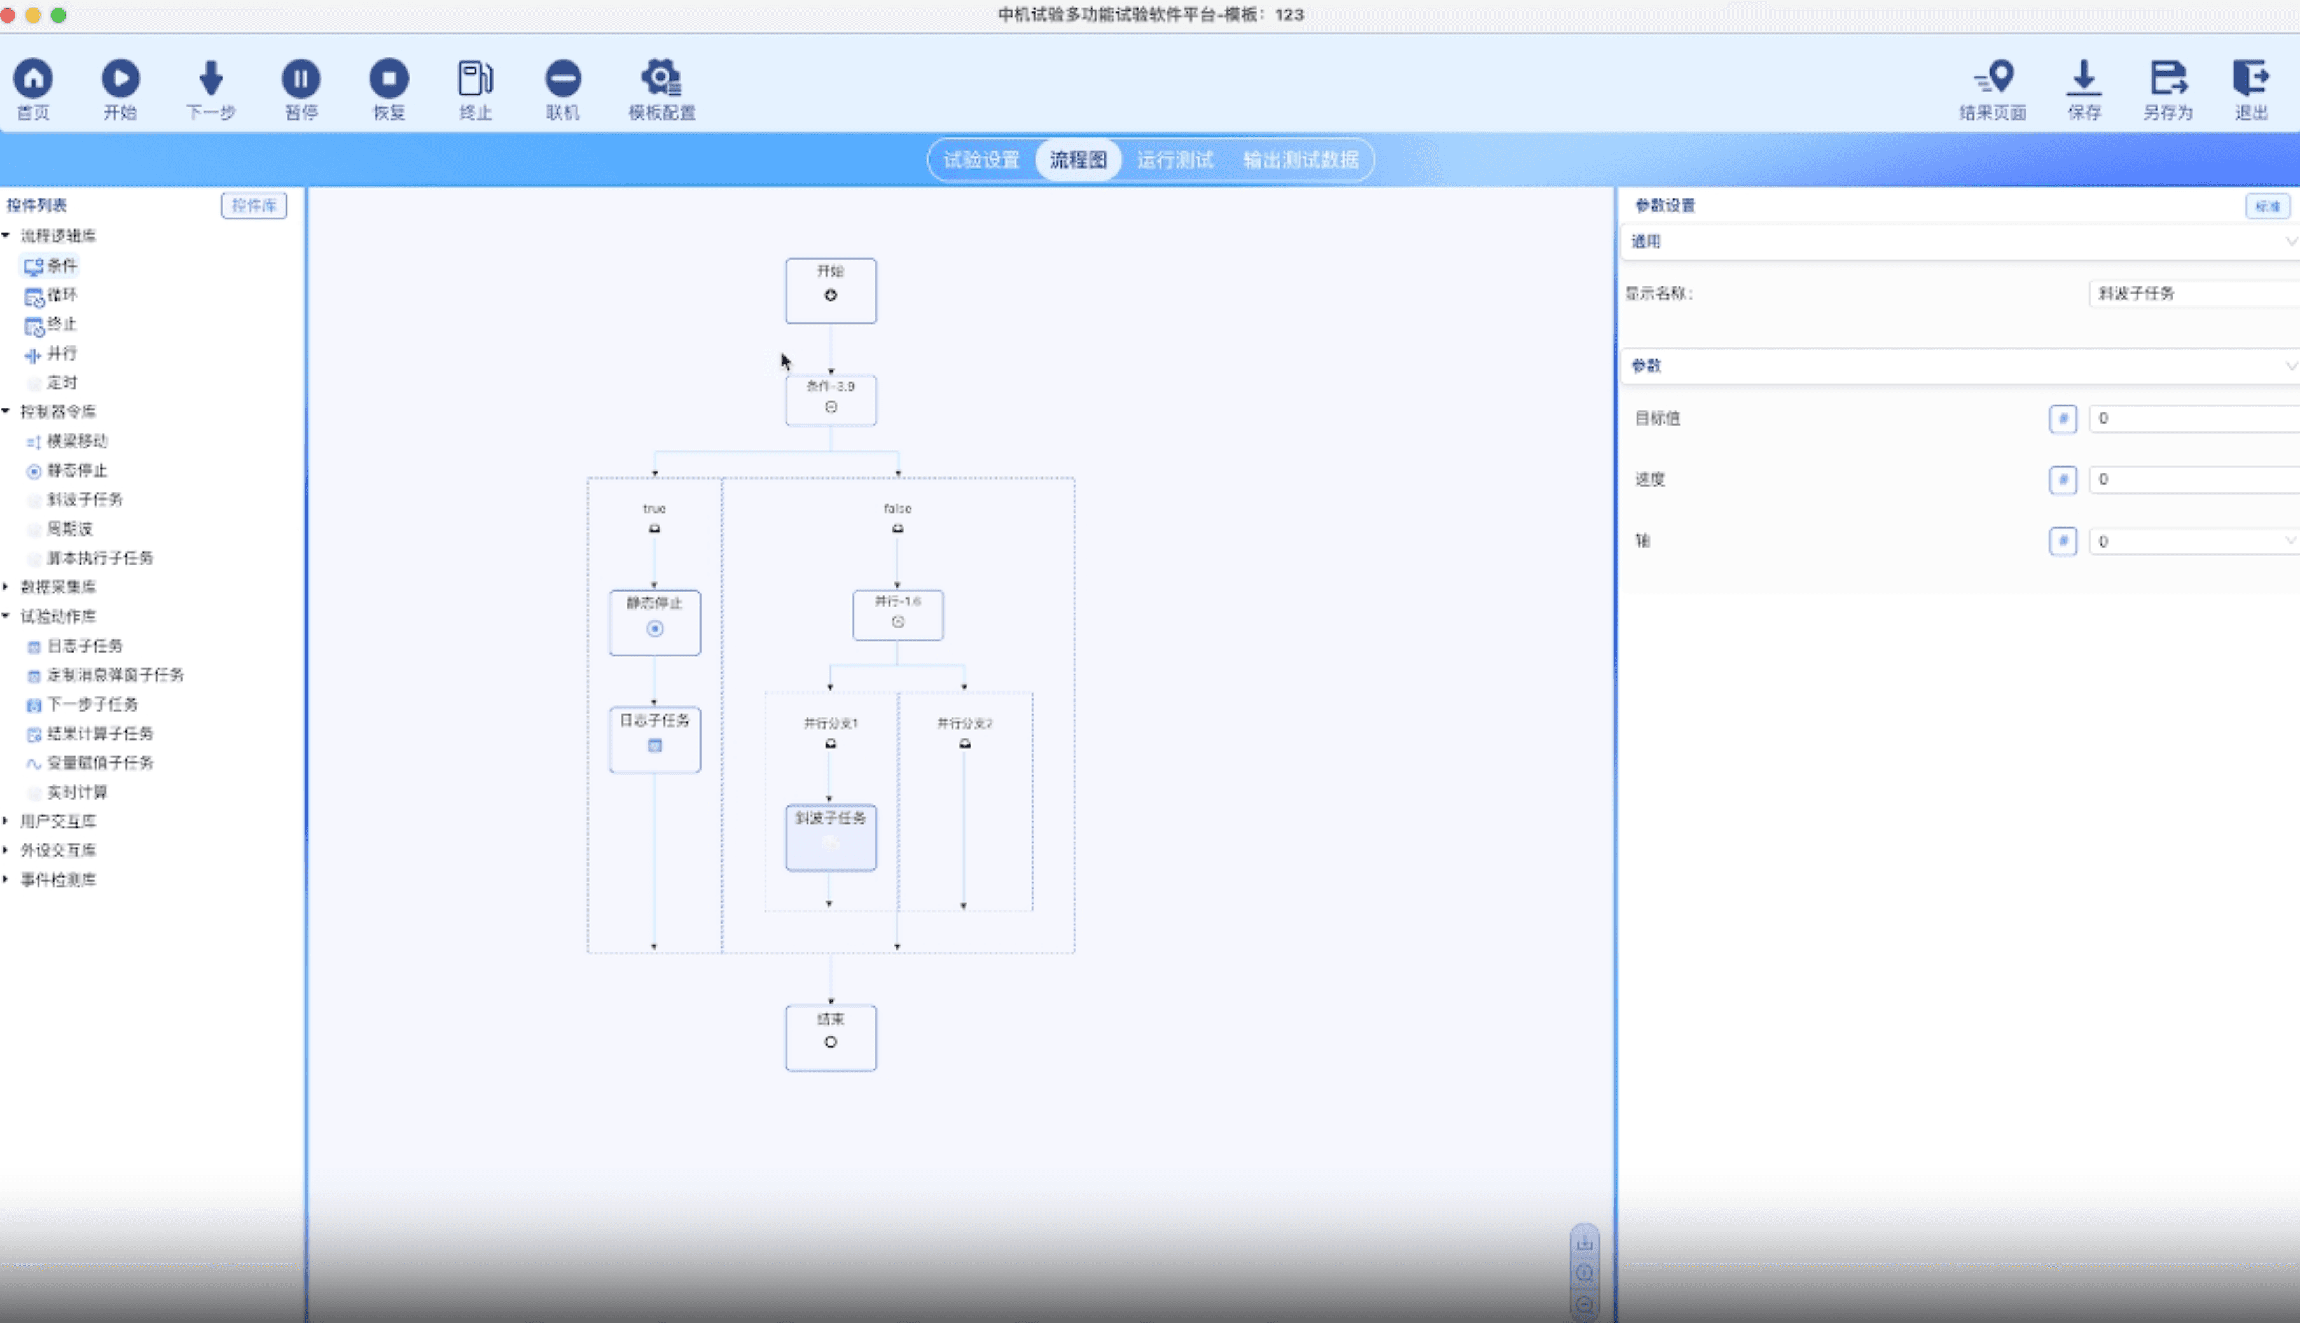Image resolution: width=2300 pixels, height=1323 pixels.
Task: Click the 恢复 resume icon
Action: [389, 78]
